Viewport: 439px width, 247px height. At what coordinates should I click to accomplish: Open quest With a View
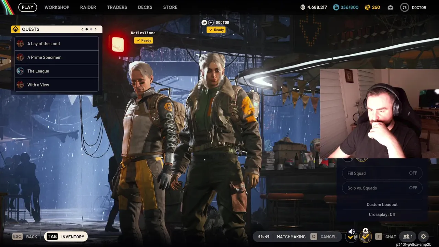[57, 85]
